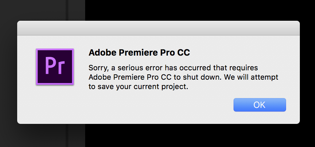This screenshot has width=315, height=147.
Task: Click the blank dialog space left of OK
Action: [x=161, y=105]
